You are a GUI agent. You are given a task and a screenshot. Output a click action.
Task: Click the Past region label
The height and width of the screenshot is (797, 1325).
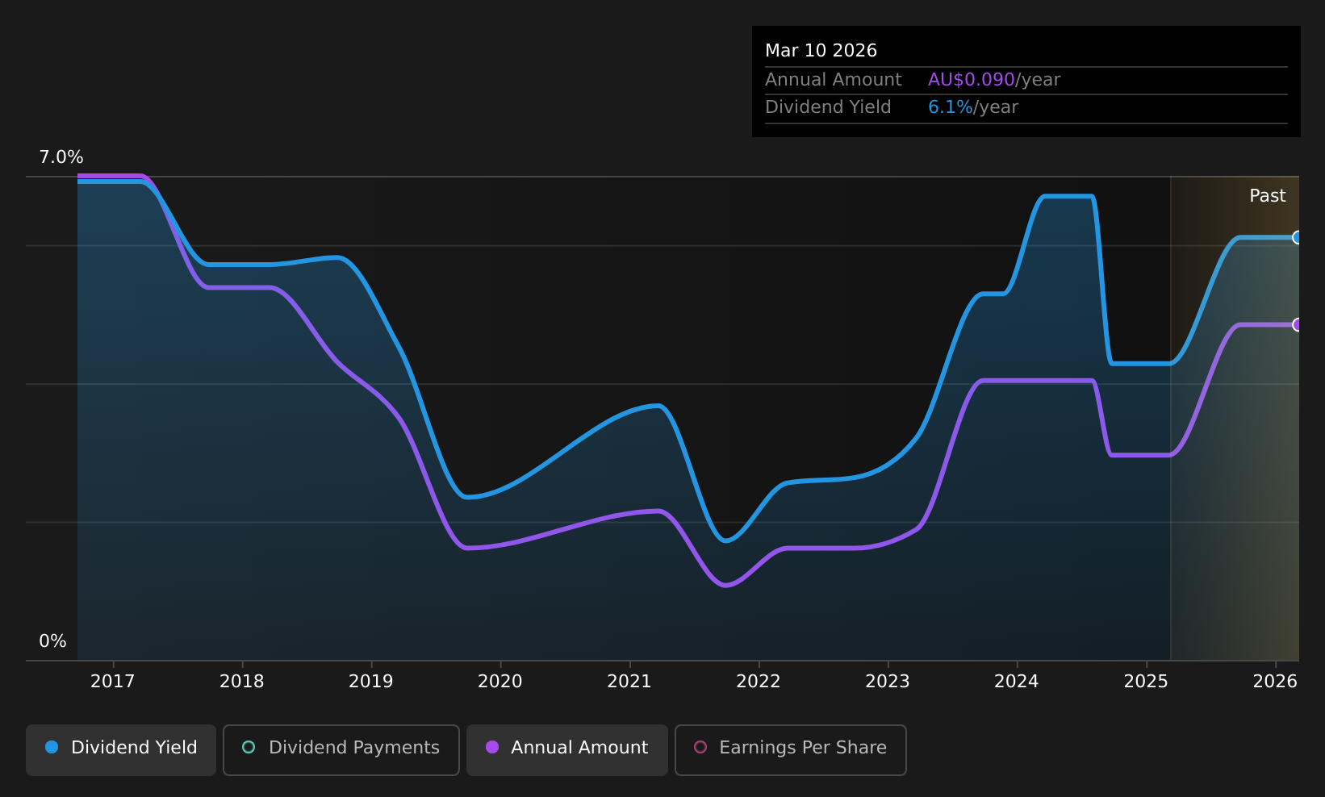(1268, 196)
